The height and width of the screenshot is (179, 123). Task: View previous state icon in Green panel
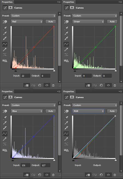point(95,85)
